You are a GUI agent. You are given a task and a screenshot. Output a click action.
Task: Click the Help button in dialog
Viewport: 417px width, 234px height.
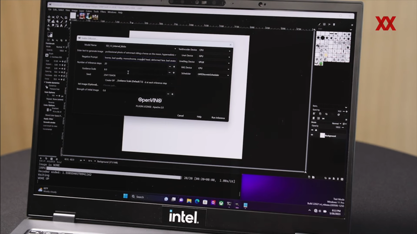199,116
